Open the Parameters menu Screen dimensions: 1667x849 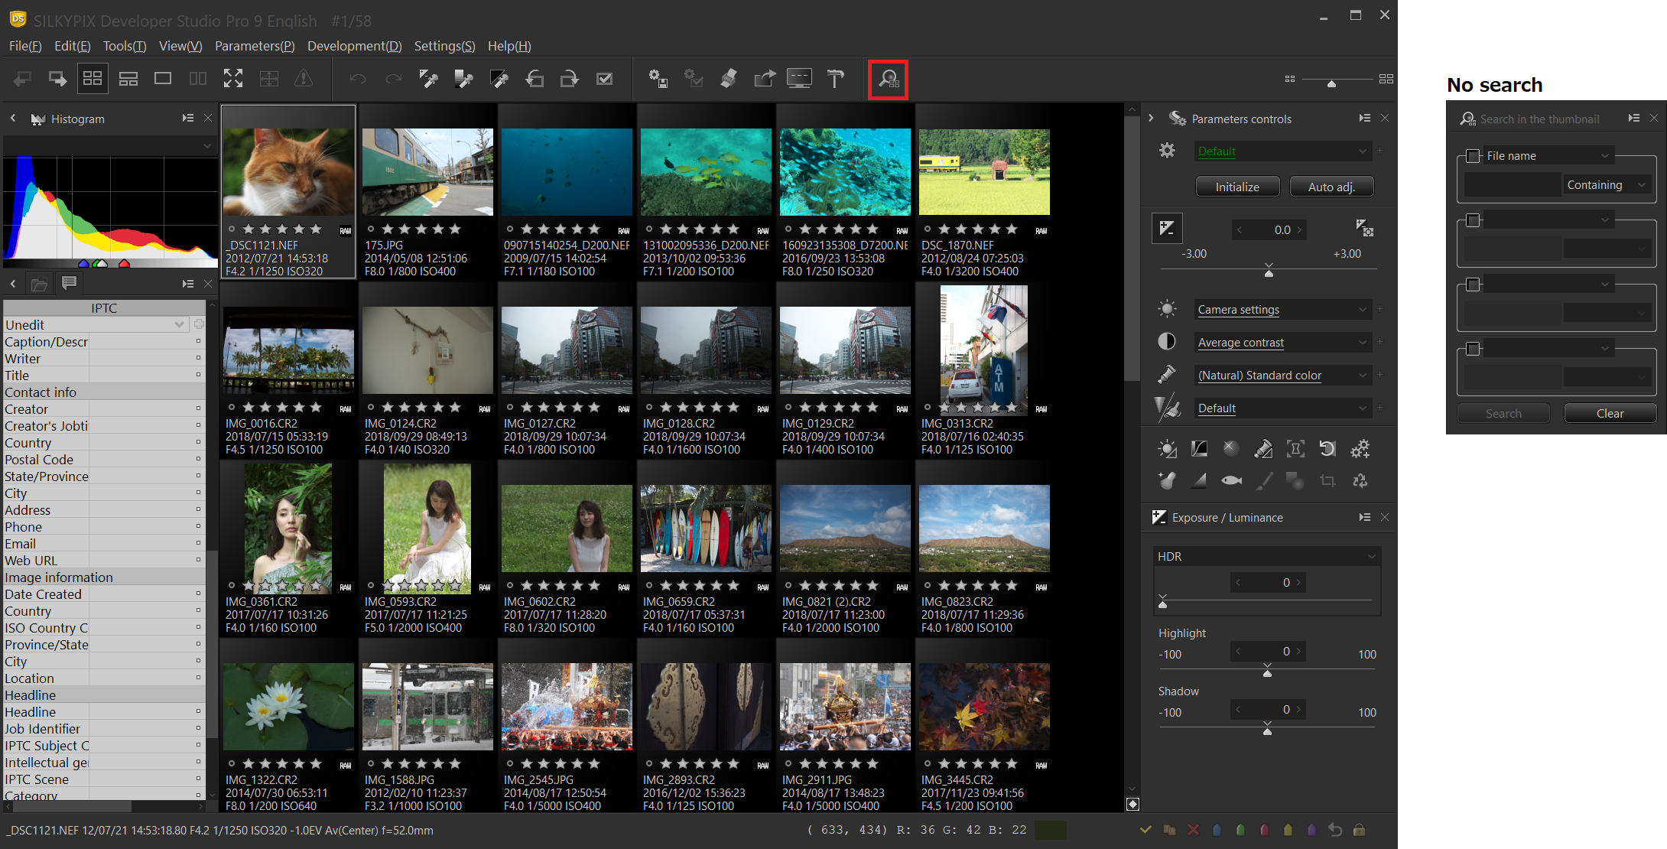pos(255,46)
